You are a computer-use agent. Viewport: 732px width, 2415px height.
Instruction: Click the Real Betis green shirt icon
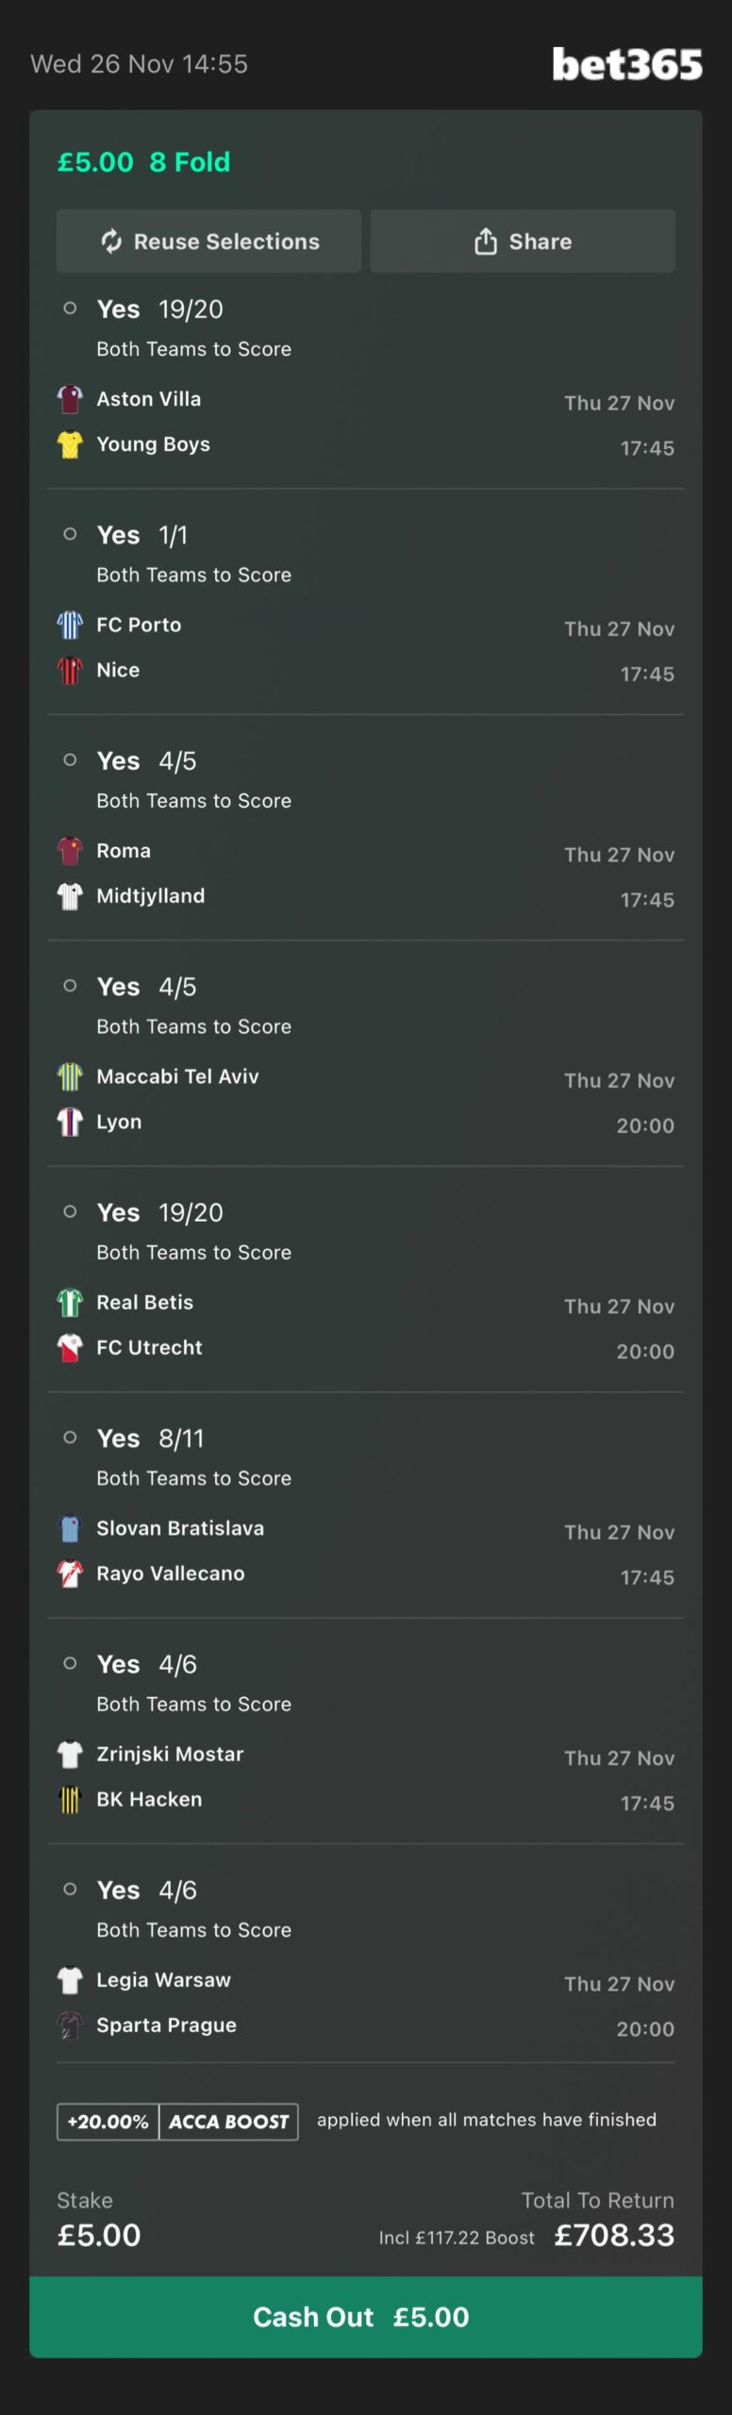click(70, 1302)
